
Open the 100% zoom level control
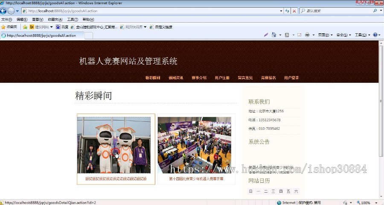[x=364, y=202]
